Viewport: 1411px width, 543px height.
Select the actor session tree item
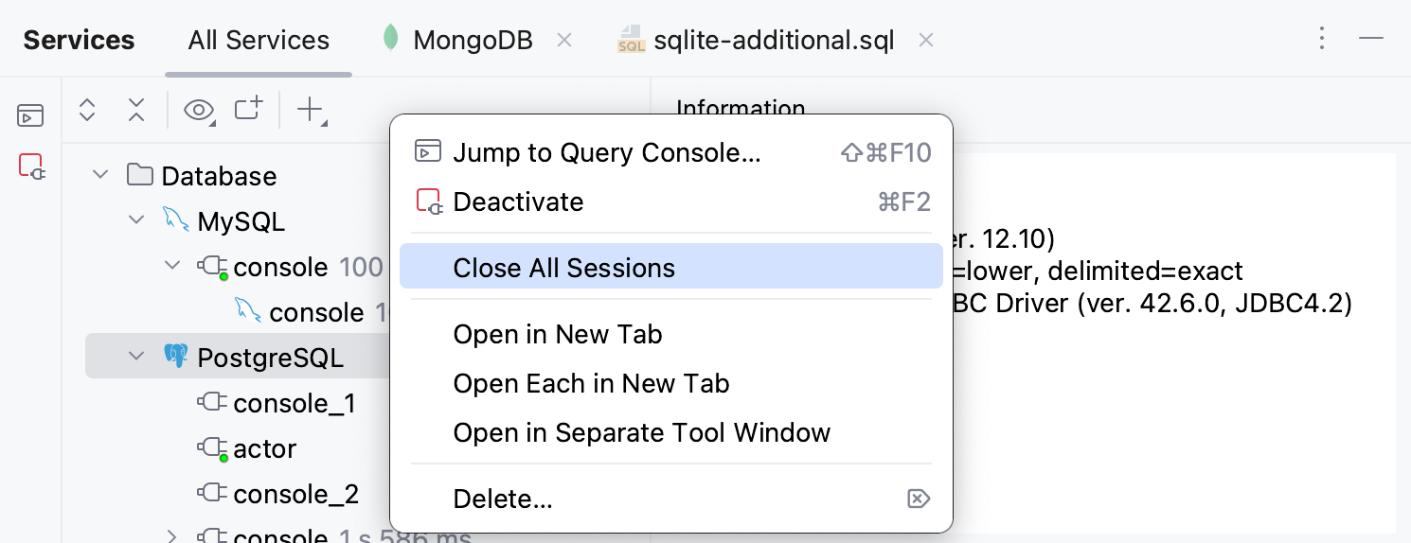(x=265, y=448)
